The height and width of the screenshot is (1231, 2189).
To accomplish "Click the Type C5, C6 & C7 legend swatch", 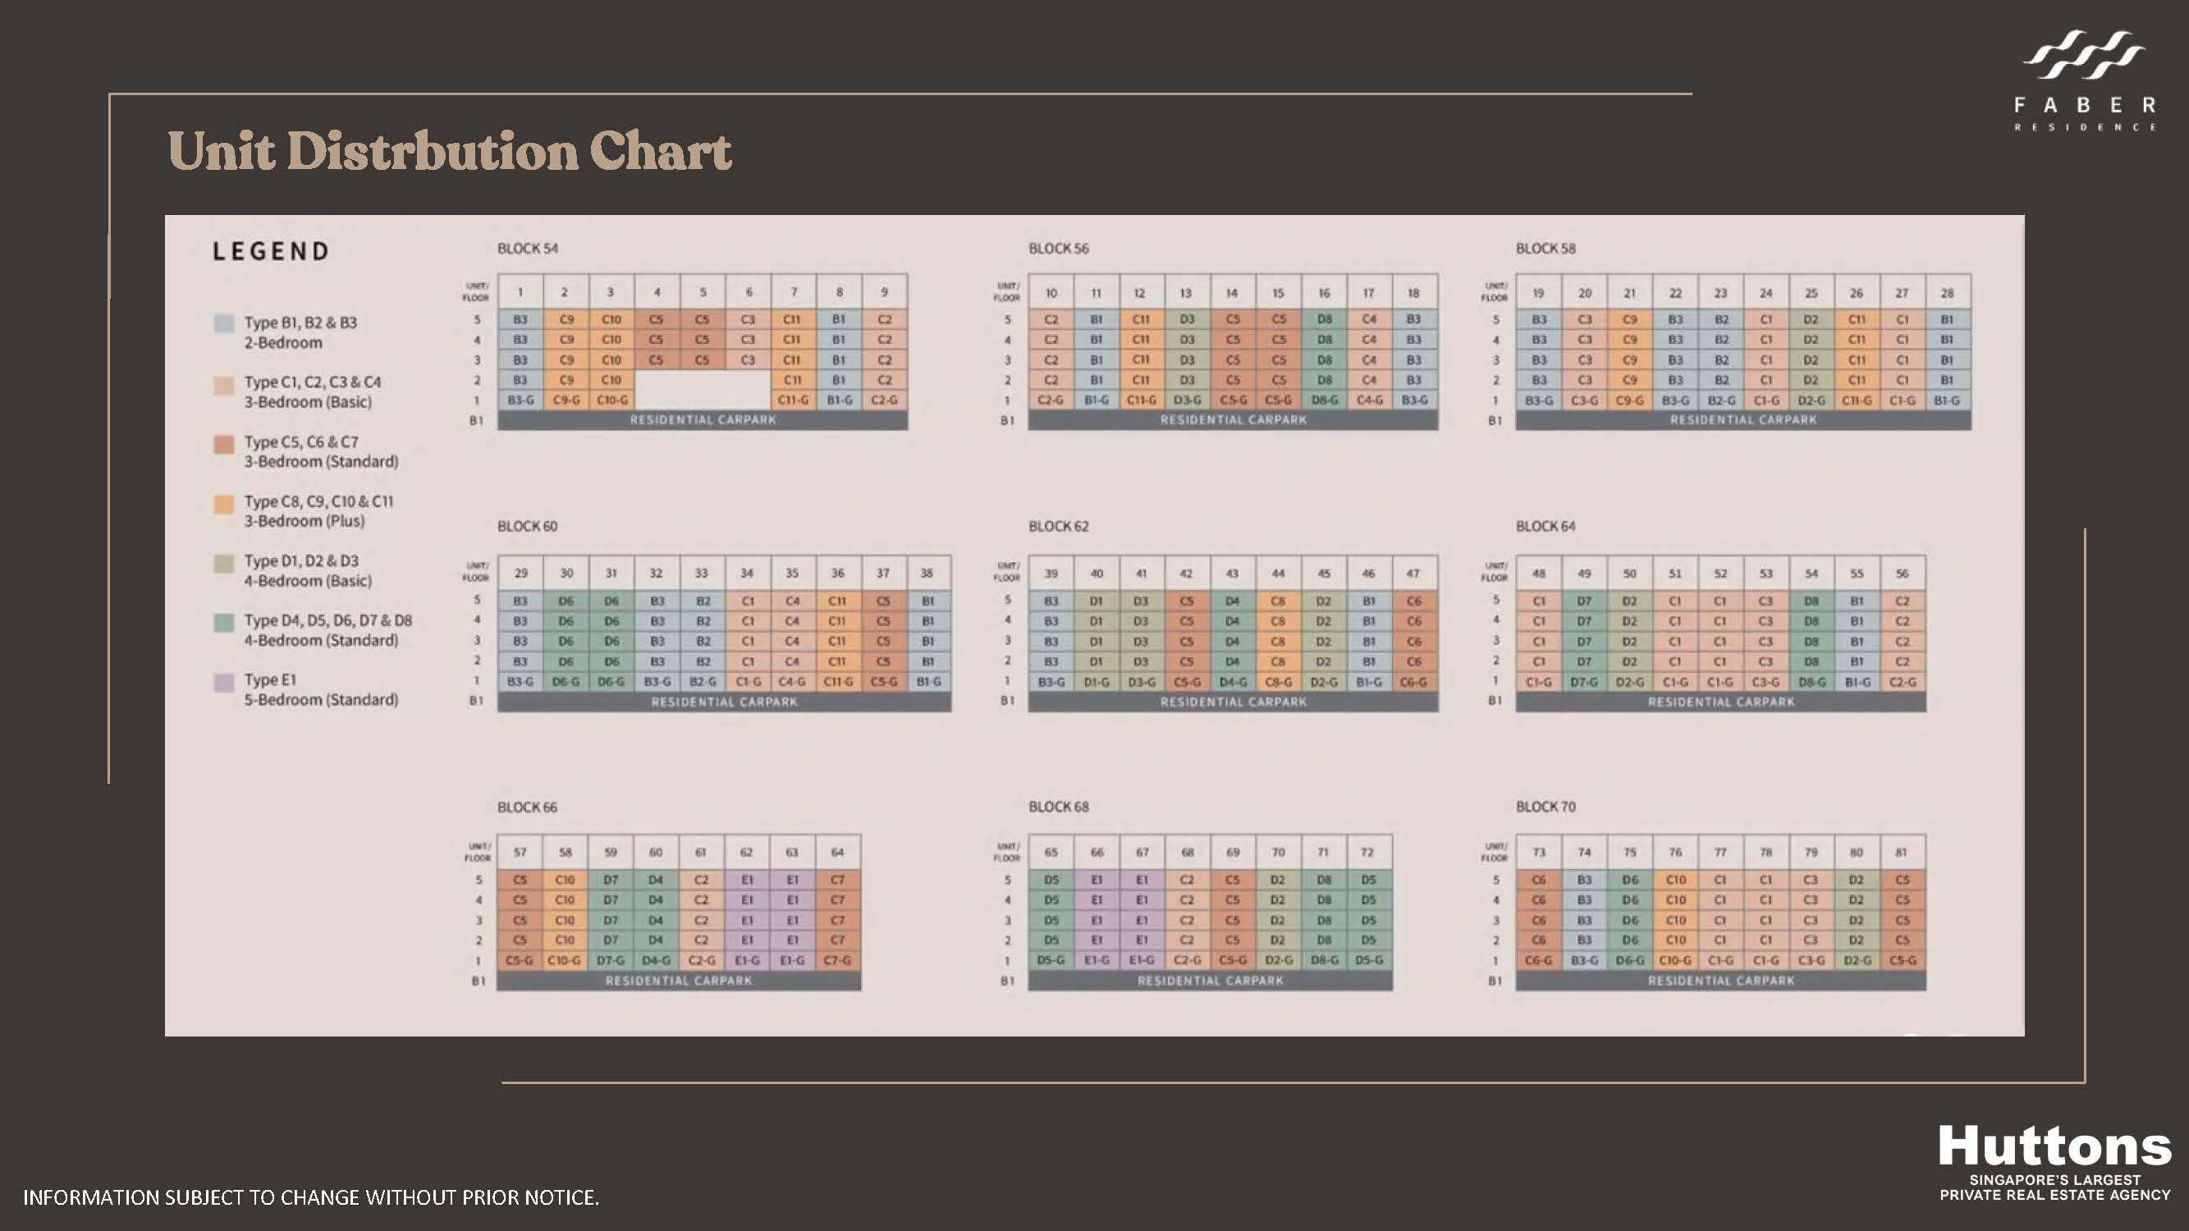I will point(223,444).
